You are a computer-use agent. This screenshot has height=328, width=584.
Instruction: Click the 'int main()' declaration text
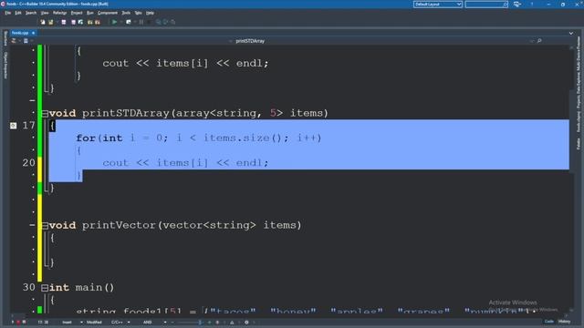click(x=81, y=288)
